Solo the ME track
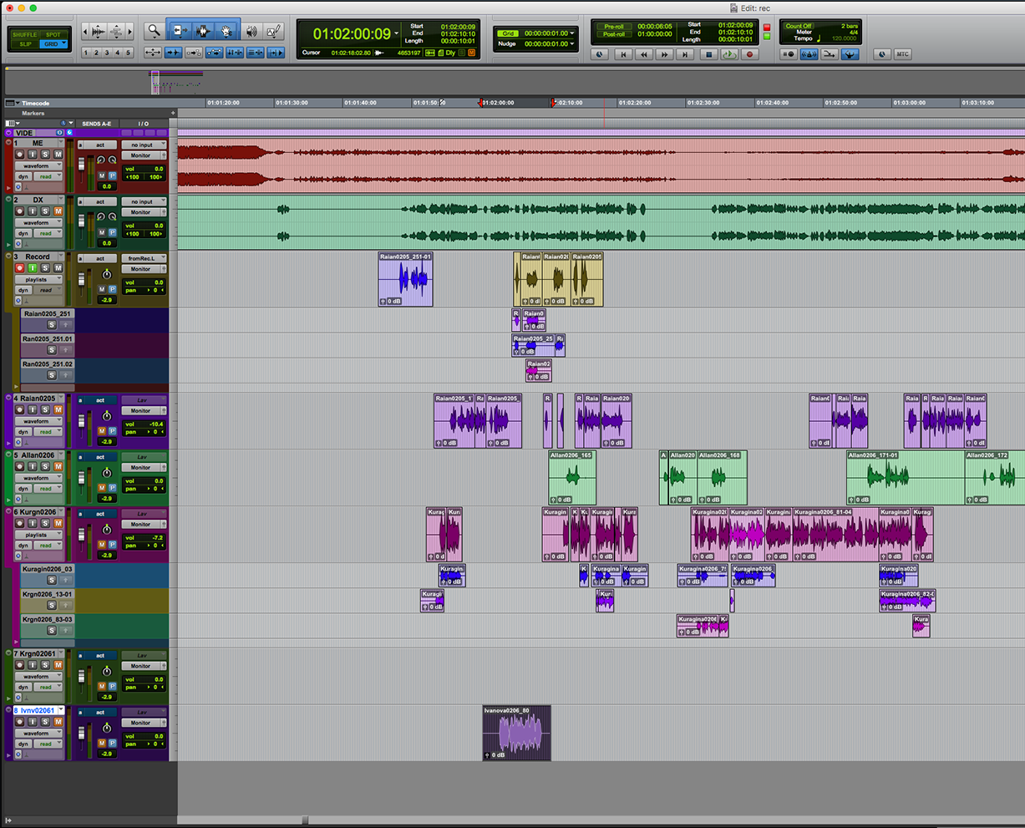Image resolution: width=1025 pixels, height=828 pixels. point(45,155)
